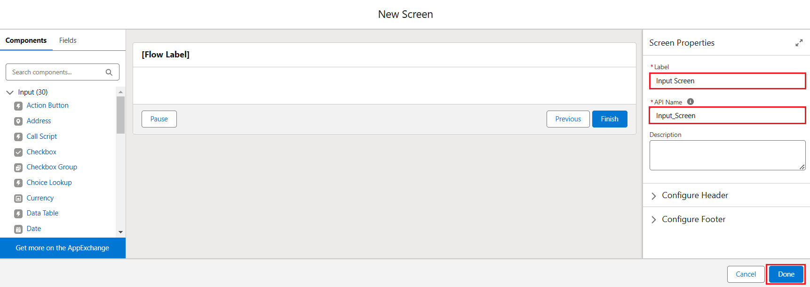This screenshot has height=287, width=810.
Task: Open Get more on the AppExchange link
Action: tap(63, 248)
